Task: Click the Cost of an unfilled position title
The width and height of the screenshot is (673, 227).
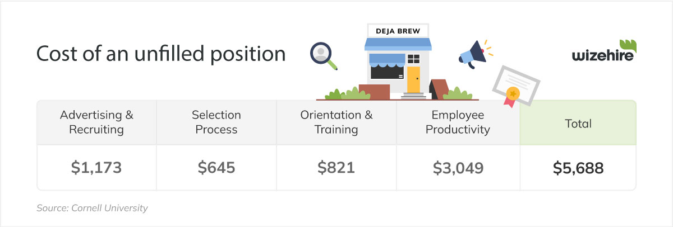Action: [x=161, y=54]
